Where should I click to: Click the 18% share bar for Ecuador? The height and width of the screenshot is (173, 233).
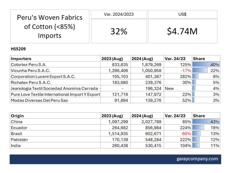click(198, 127)
